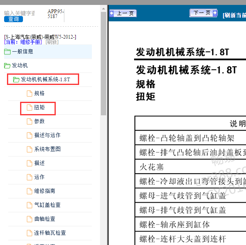Click the document icon beside 描述
The image size is (246, 245).
pos(30,163)
